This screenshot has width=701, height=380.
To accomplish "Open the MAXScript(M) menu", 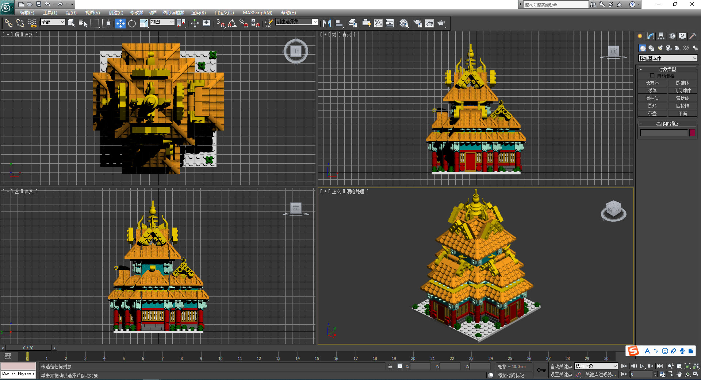I will pos(257,12).
